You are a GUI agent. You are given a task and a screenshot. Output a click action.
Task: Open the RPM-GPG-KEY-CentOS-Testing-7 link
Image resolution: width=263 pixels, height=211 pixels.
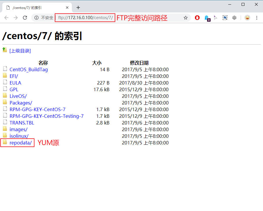(x=46, y=116)
